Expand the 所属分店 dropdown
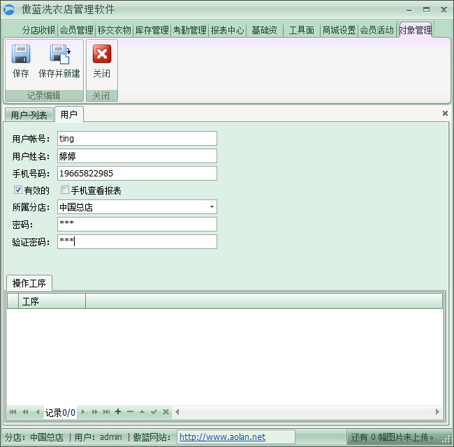This screenshot has height=447, width=454. (212, 207)
